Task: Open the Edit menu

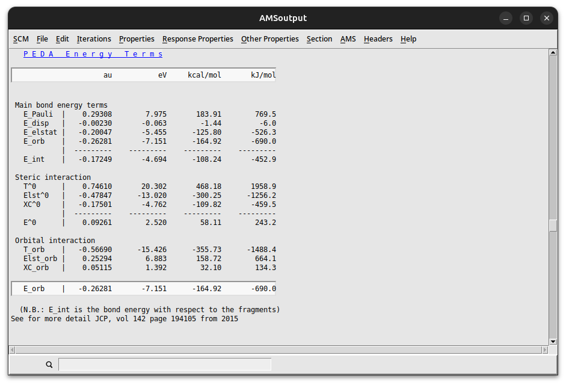Action: (62, 38)
